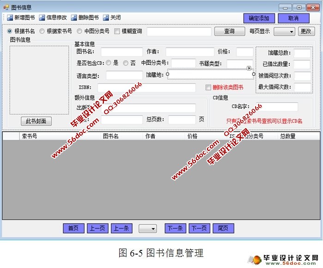
Task: Click the 馆藏地 field
Action: pos(211,74)
